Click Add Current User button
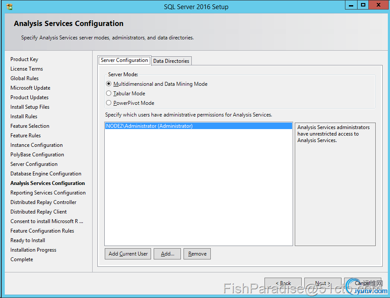 128,254
